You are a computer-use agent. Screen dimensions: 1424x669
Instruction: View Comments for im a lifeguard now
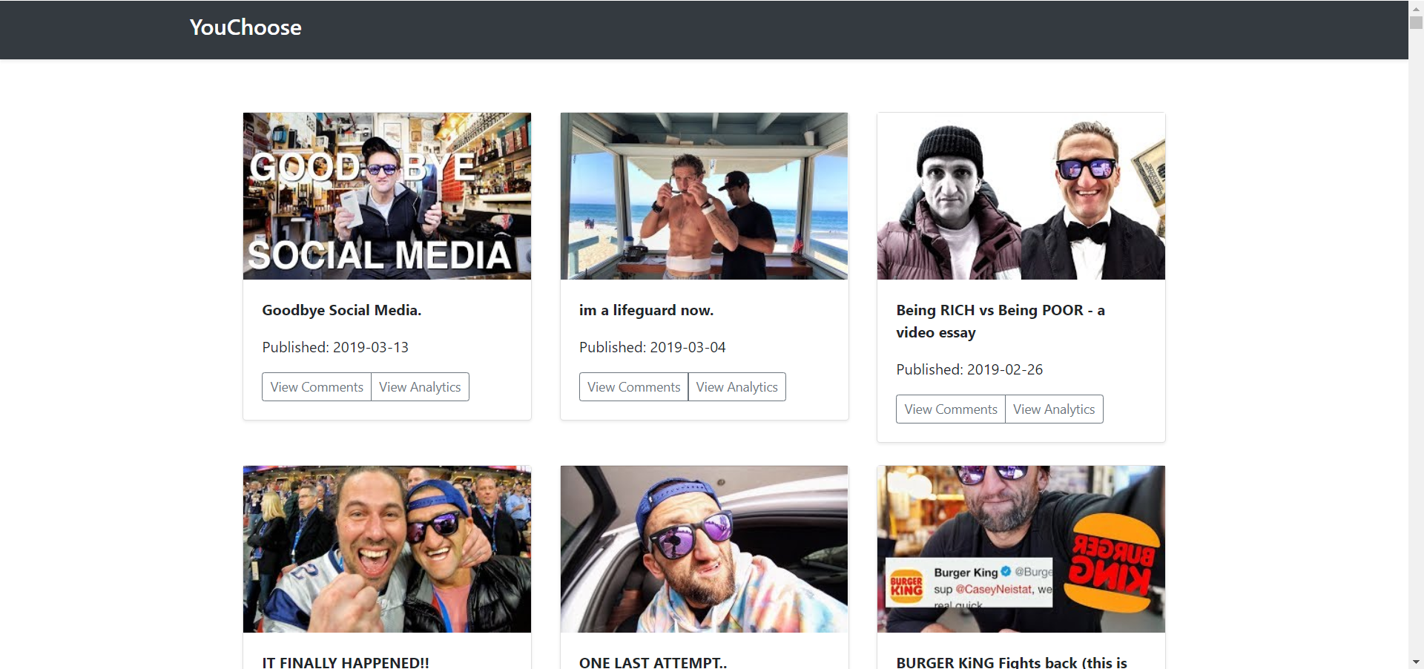coord(633,387)
